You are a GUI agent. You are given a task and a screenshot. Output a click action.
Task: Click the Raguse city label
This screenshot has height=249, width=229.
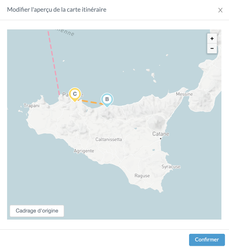[x=142, y=176]
